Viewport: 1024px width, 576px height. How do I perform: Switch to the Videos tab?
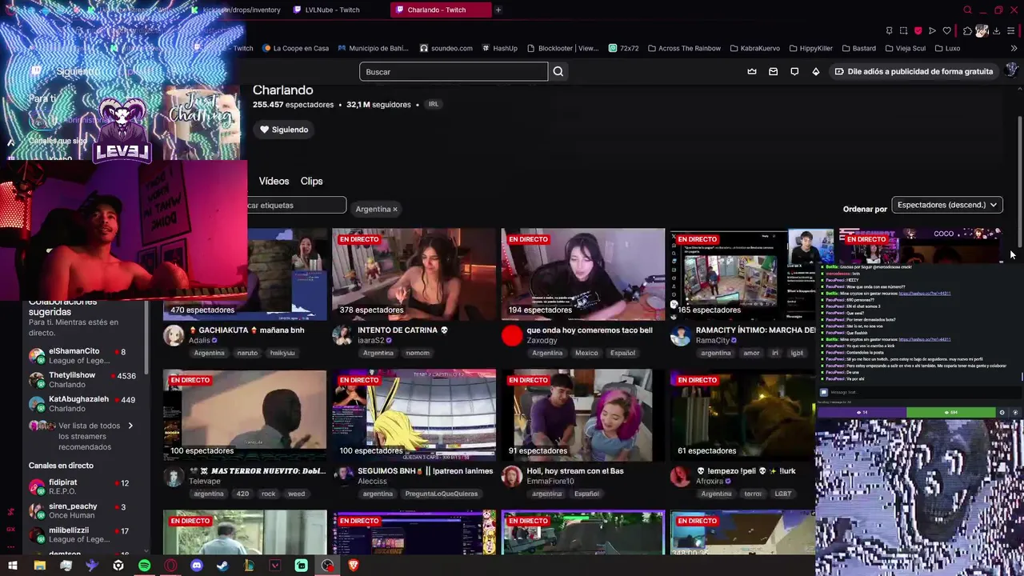[x=274, y=181]
